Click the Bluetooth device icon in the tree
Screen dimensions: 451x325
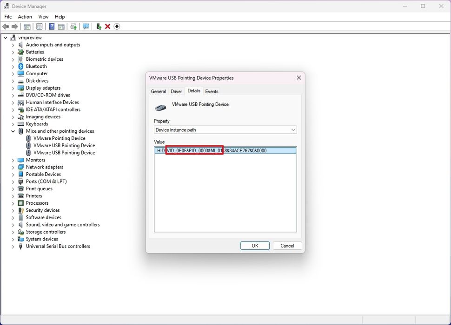(20, 66)
